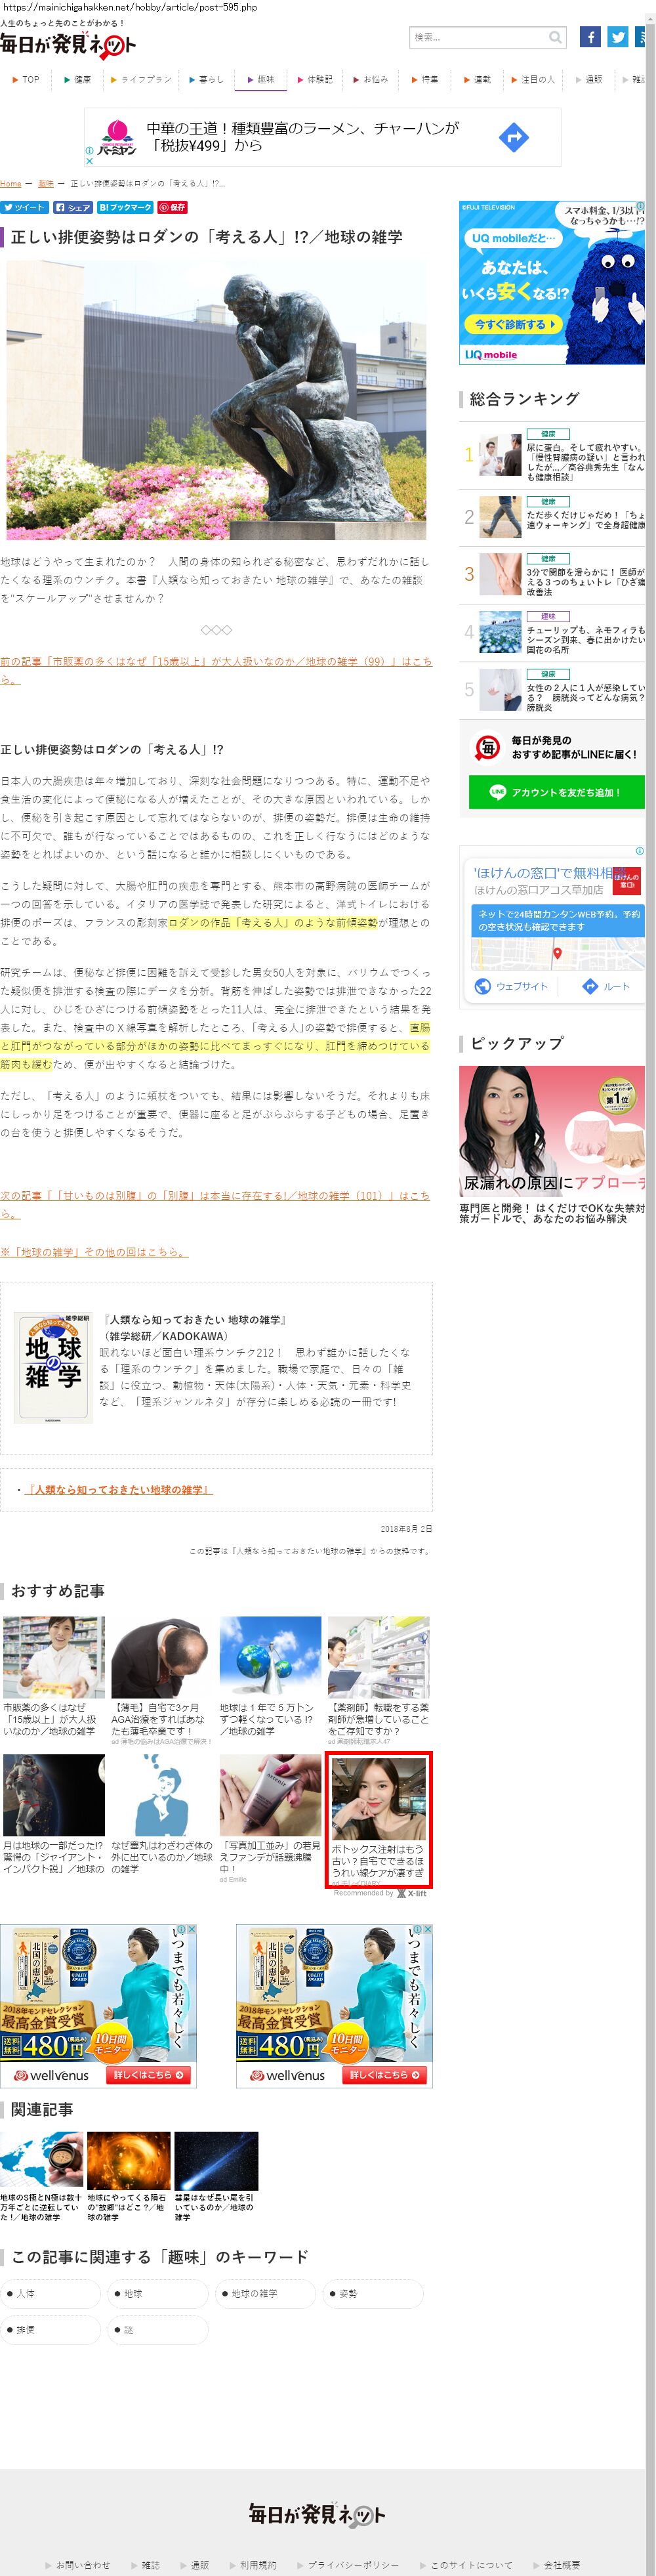Open ranking item 3 about ひざ痛
Screen dimensions: 656x2576
click(x=552, y=574)
